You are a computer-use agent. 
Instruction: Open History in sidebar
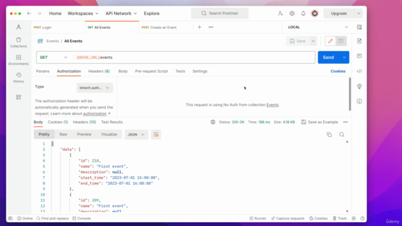(18, 78)
